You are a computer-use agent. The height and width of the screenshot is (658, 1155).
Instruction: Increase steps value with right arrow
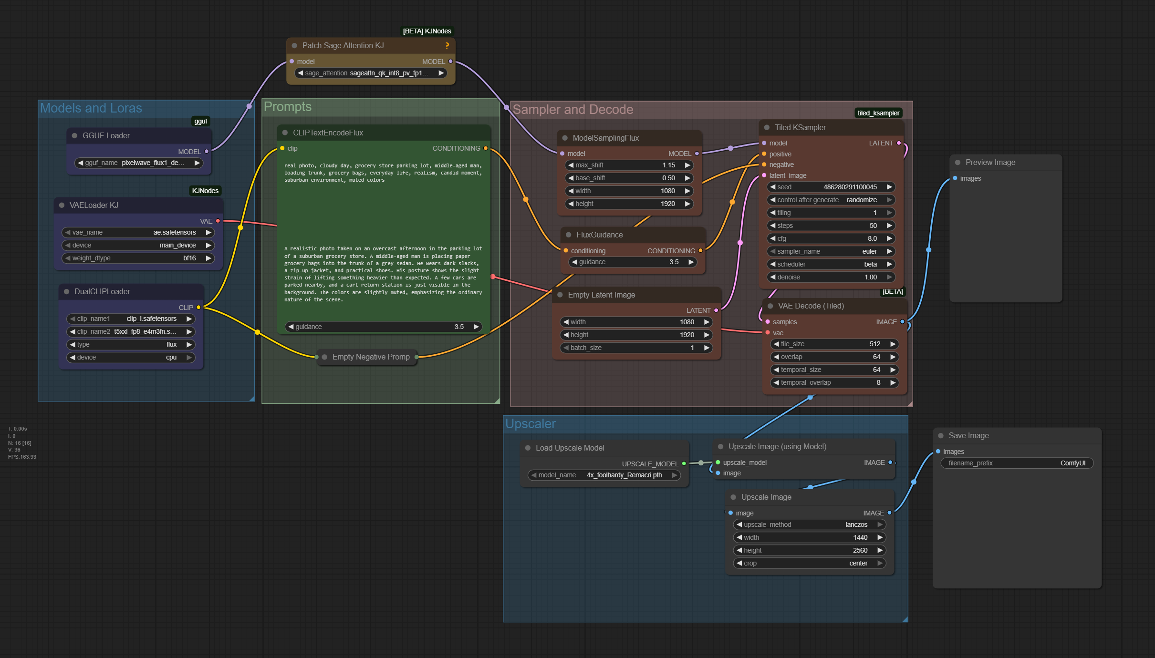889,226
